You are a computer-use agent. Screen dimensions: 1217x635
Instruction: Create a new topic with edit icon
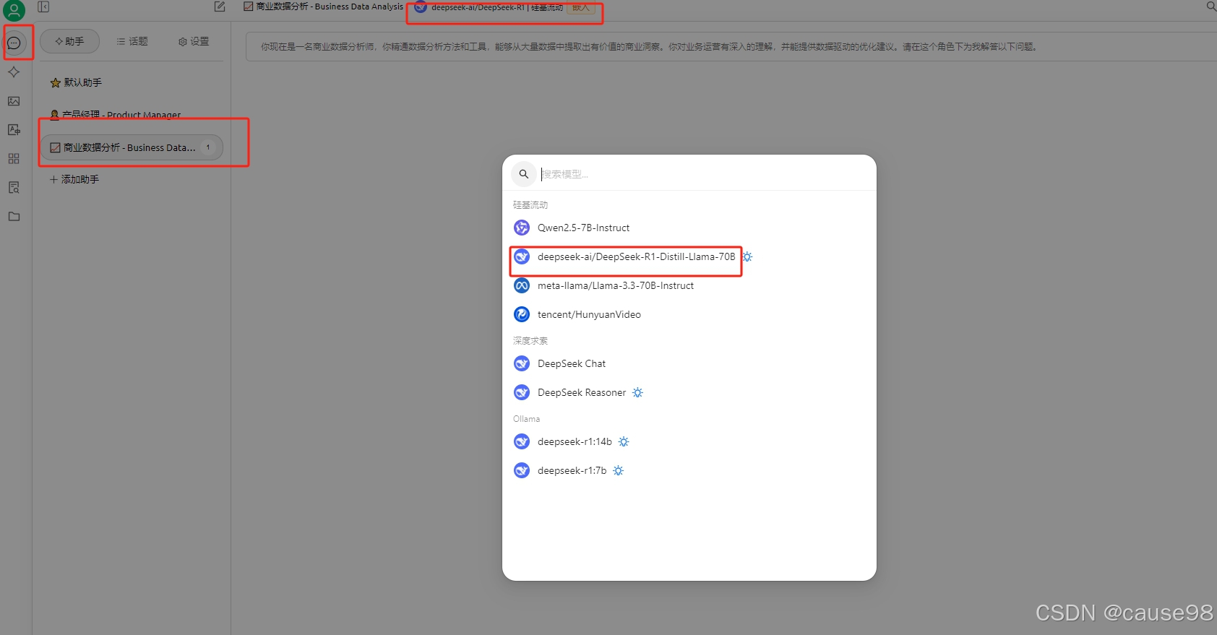(220, 7)
